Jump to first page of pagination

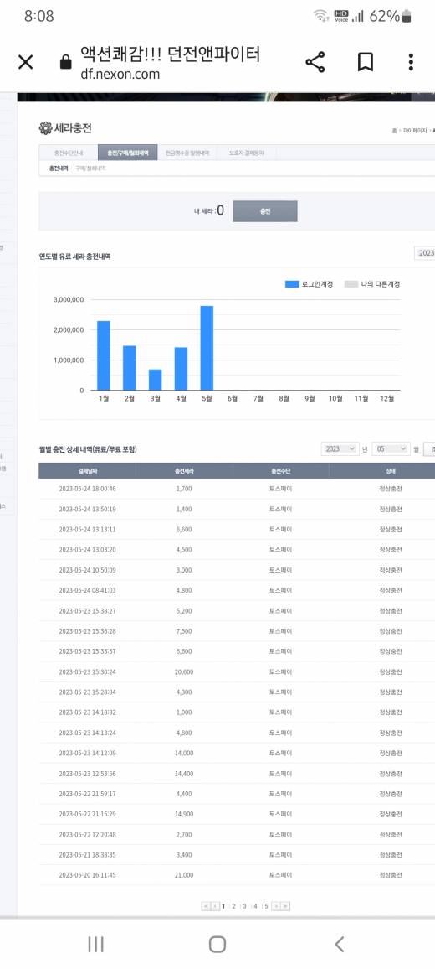pyautogui.click(x=206, y=906)
